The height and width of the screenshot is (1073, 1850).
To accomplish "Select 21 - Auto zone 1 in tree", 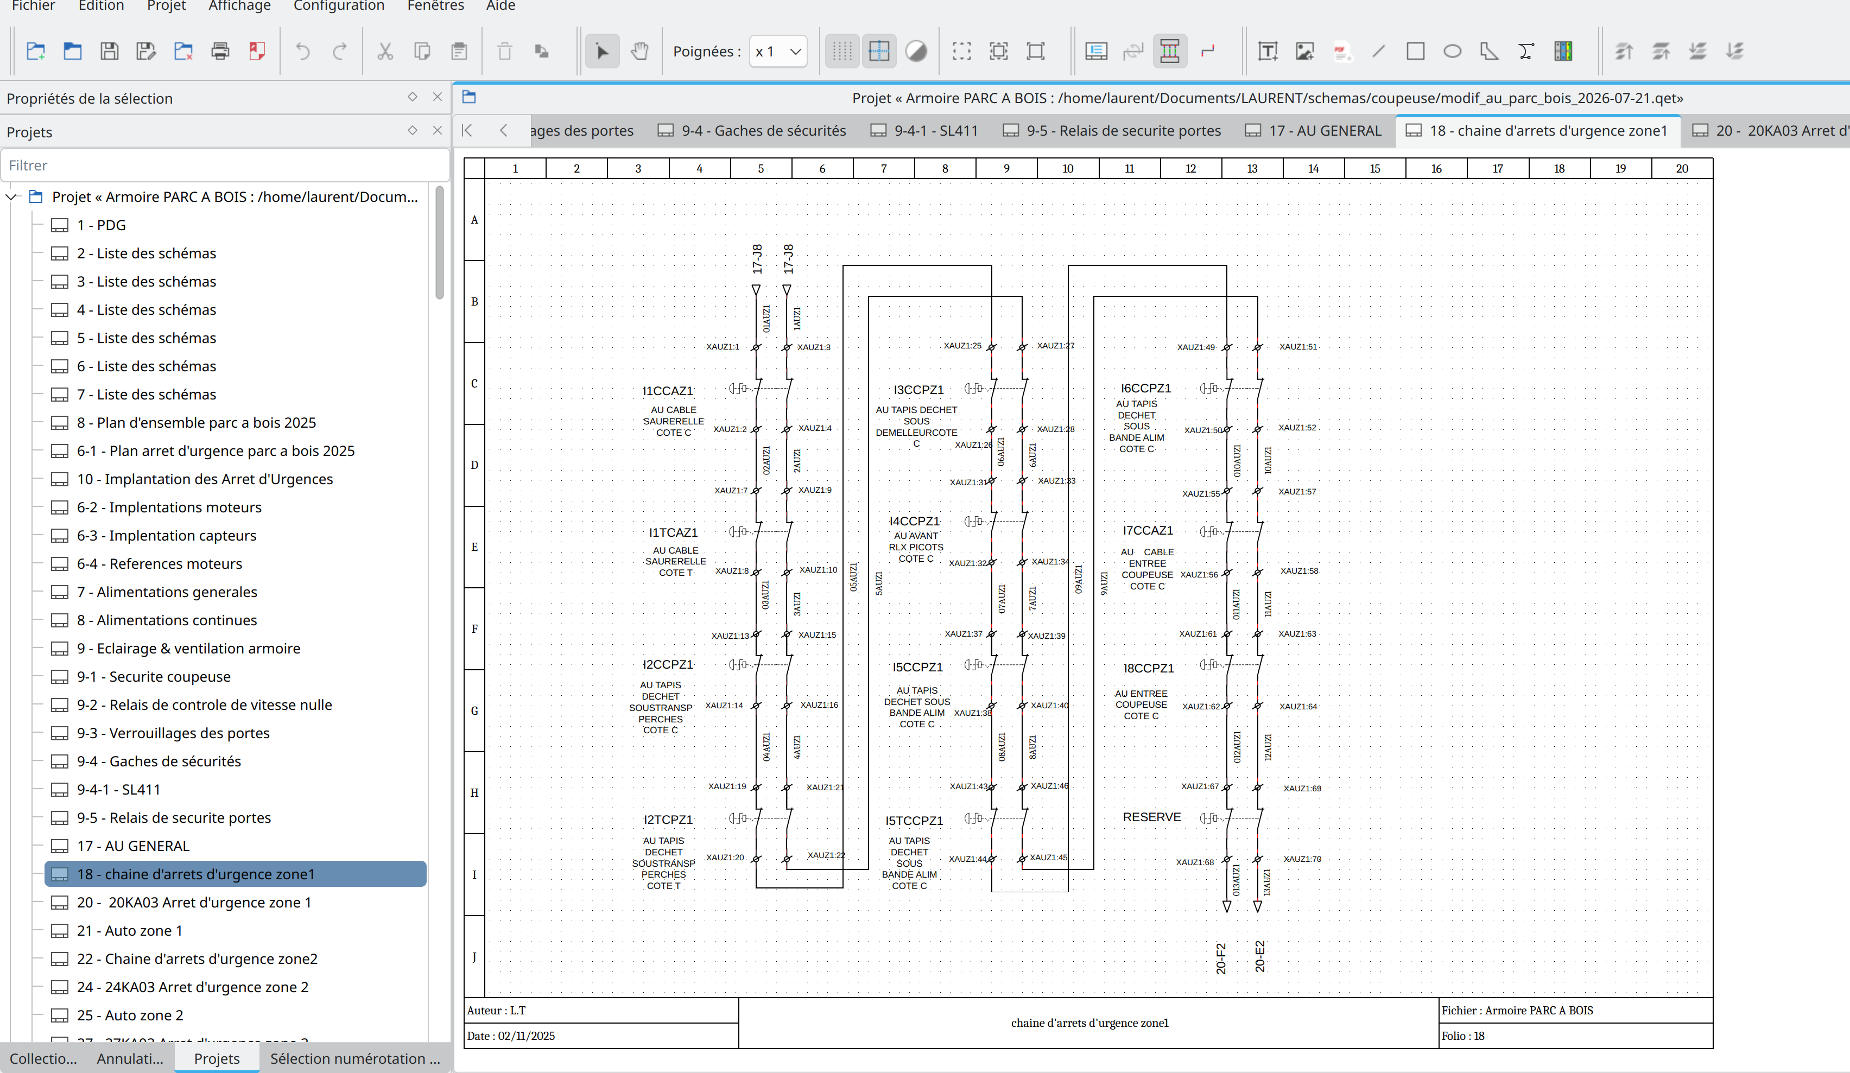I will tap(129, 931).
